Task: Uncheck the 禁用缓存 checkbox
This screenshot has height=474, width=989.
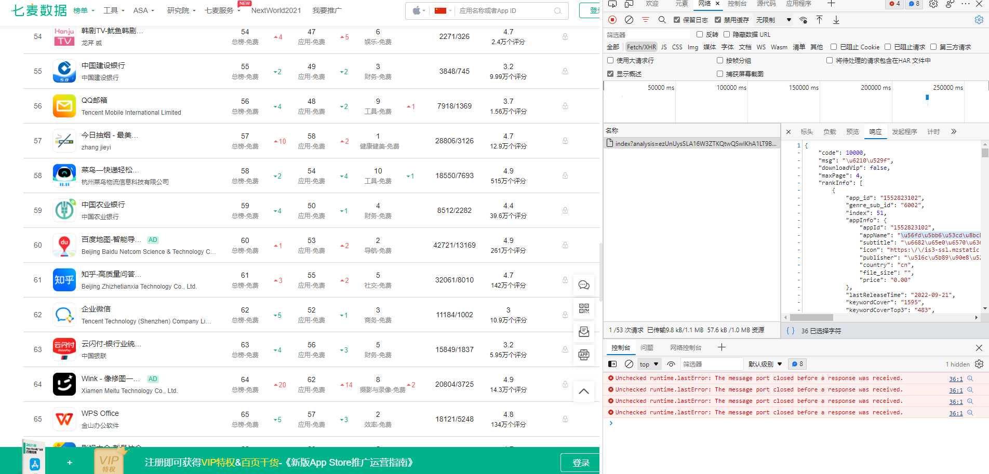Action: tap(718, 20)
